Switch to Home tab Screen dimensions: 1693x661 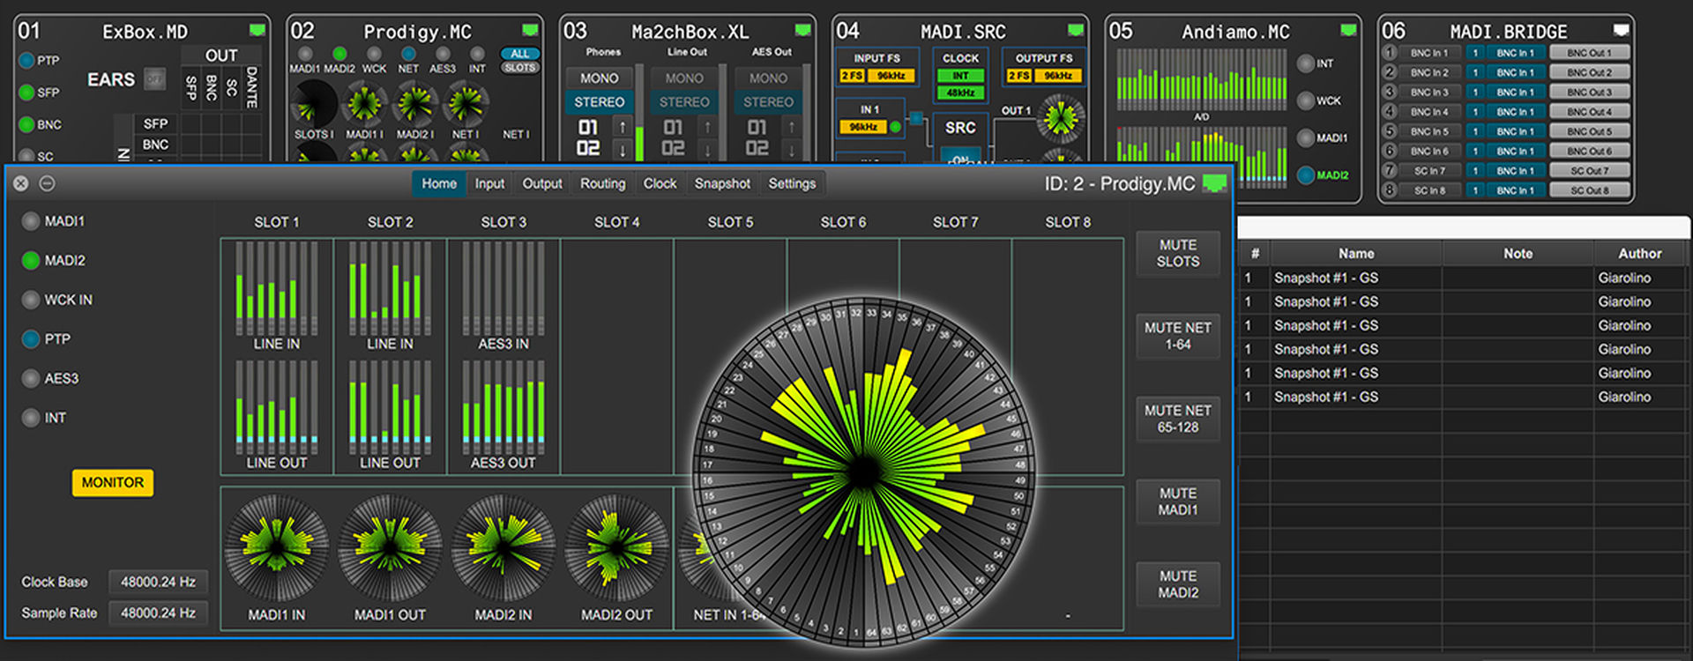pyautogui.click(x=439, y=183)
